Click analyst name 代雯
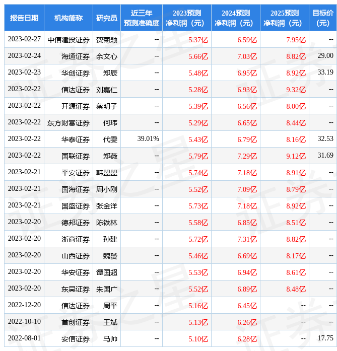 (x=110, y=139)
